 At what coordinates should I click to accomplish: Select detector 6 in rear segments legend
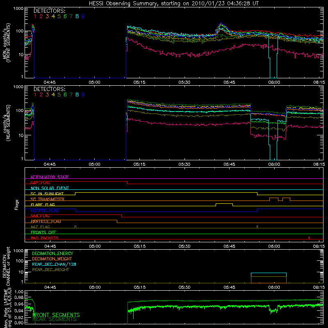pyautogui.click(x=65, y=95)
